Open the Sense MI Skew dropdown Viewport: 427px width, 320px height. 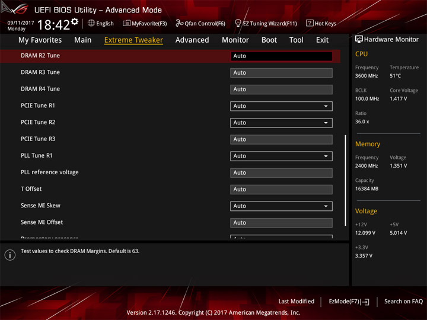click(281, 206)
